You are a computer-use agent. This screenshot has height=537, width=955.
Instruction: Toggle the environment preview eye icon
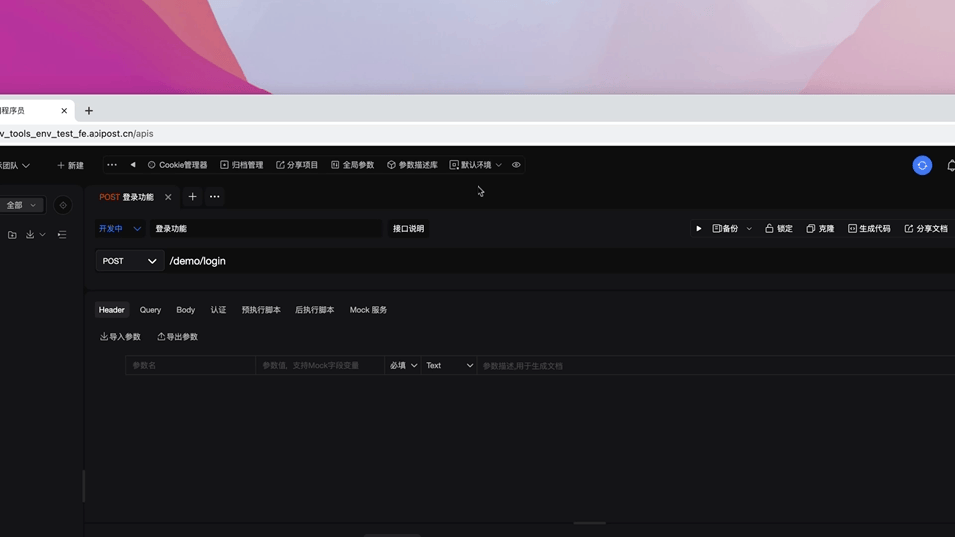tap(516, 165)
